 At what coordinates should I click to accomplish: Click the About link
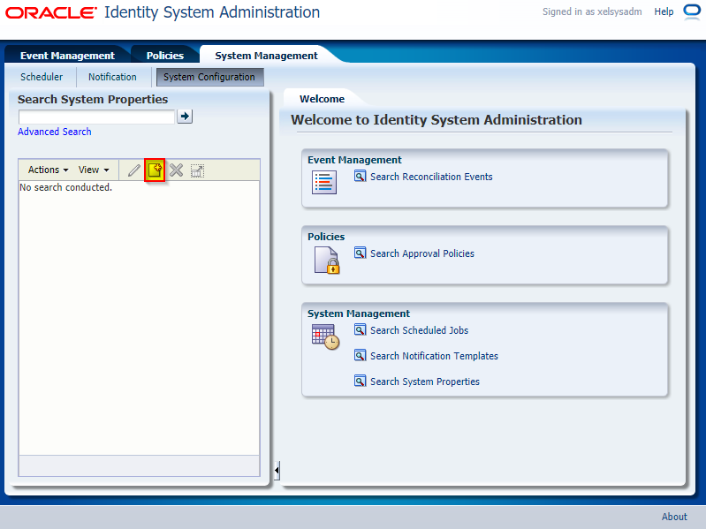click(674, 517)
